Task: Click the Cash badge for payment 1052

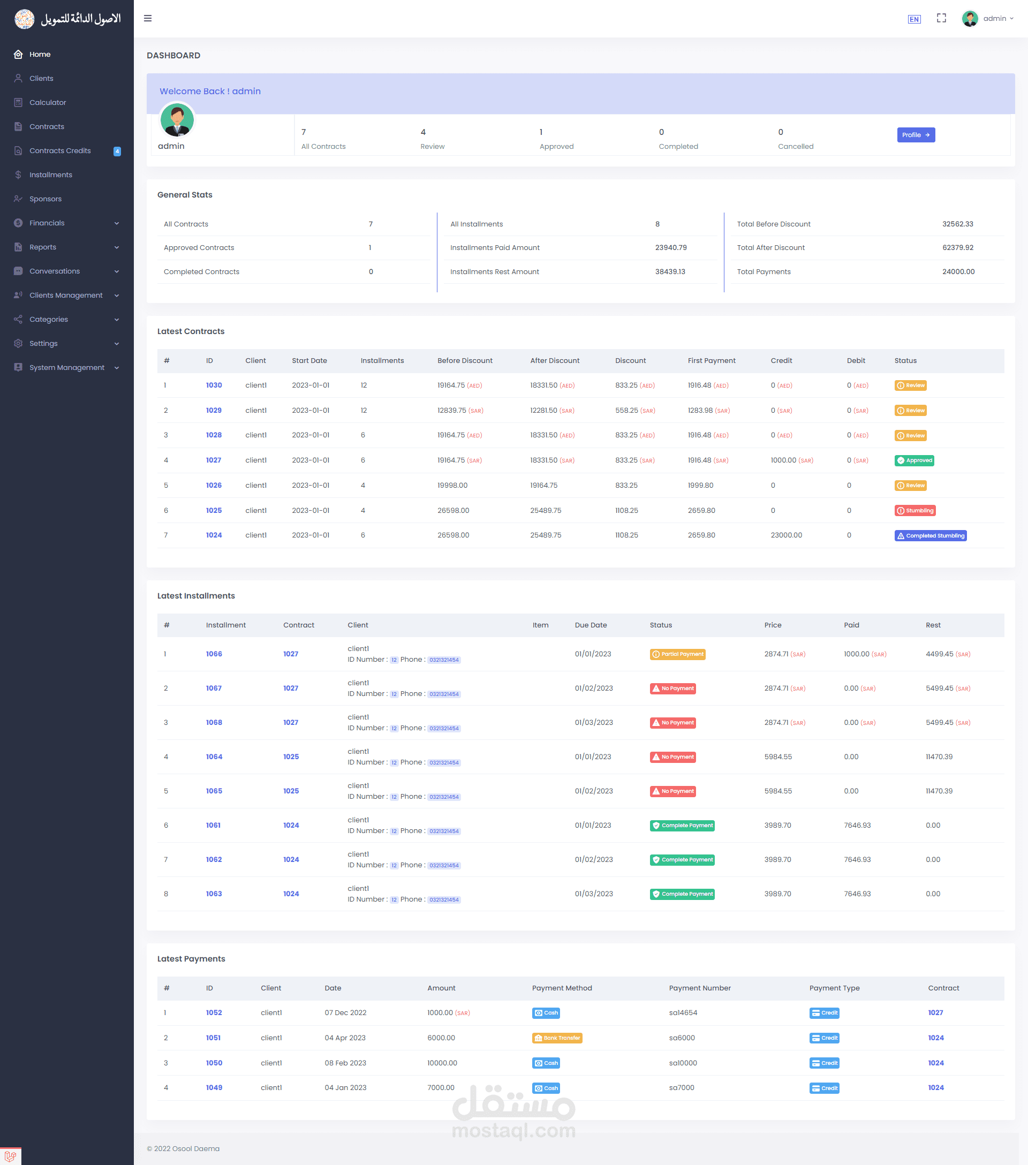Action: pyautogui.click(x=546, y=1013)
